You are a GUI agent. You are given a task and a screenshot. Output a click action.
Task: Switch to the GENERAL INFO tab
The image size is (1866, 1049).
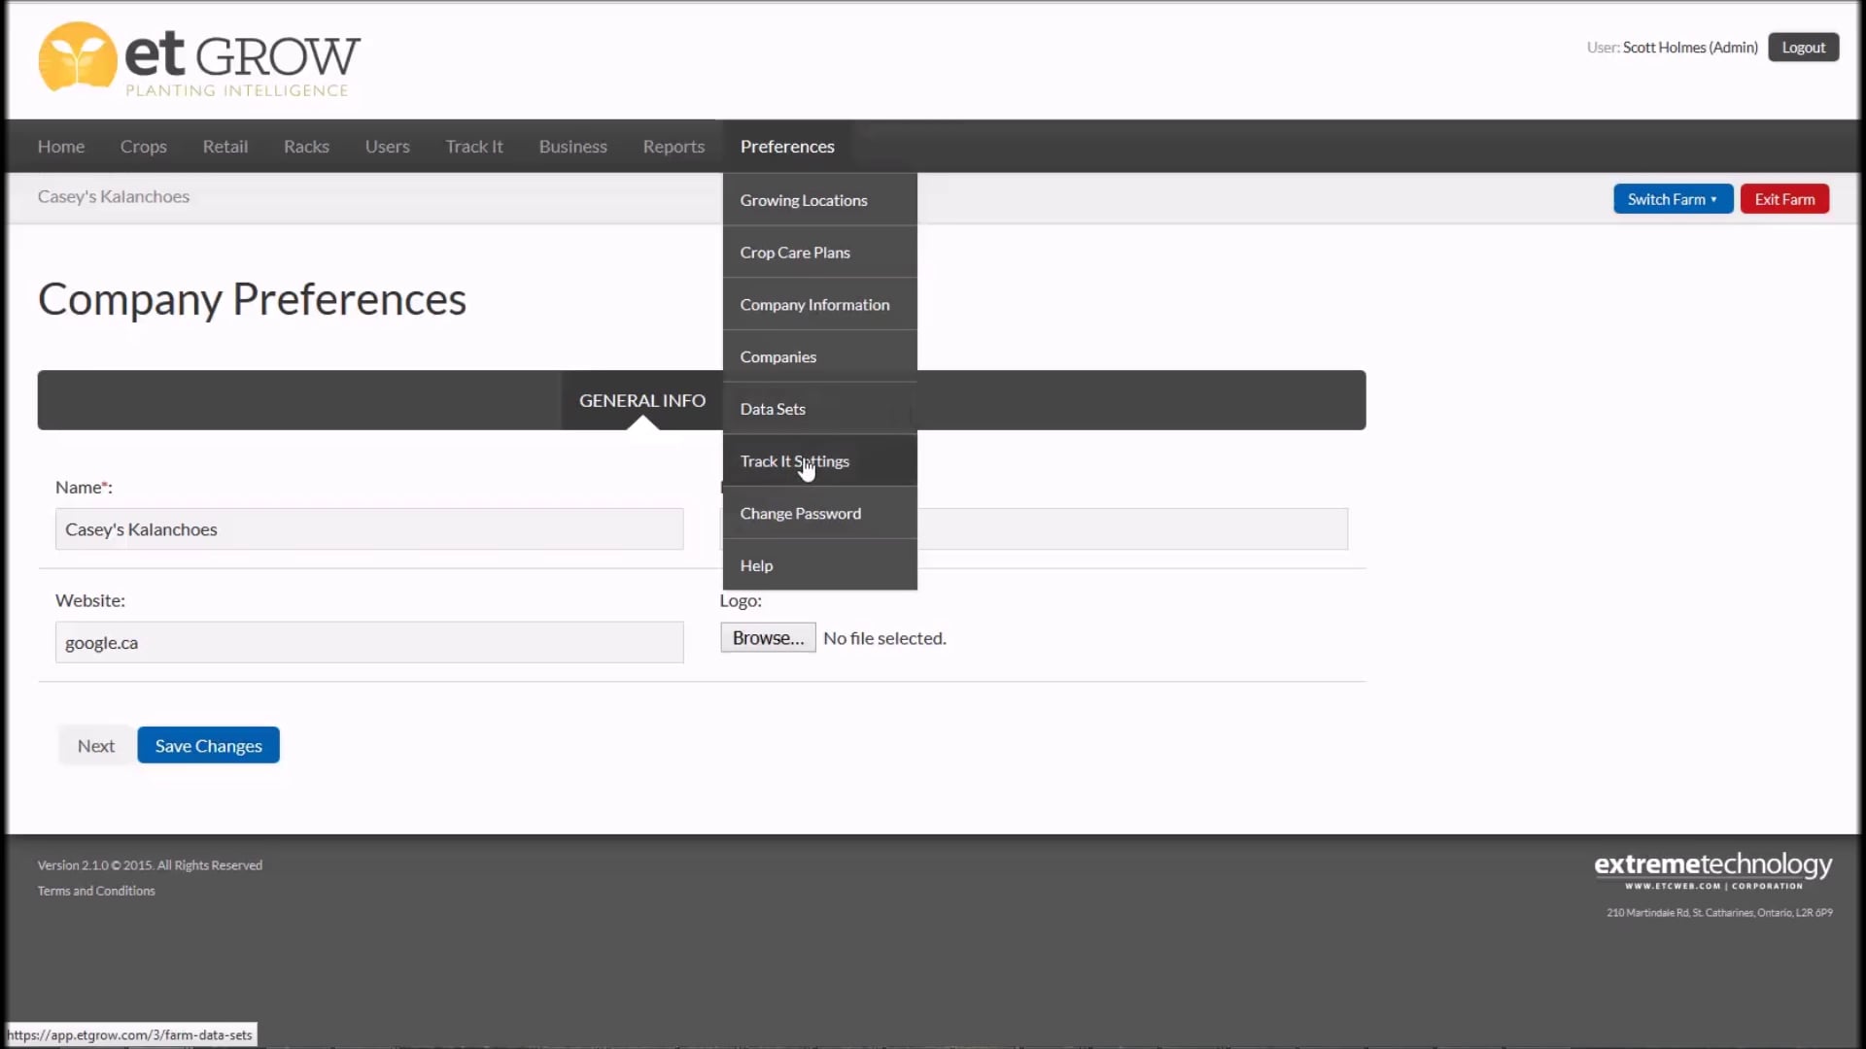(641, 399)
